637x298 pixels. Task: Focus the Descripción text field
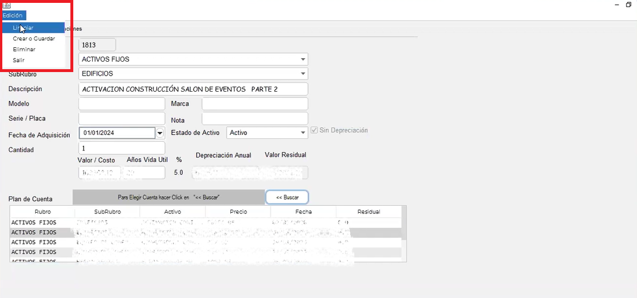click(193, 89)
